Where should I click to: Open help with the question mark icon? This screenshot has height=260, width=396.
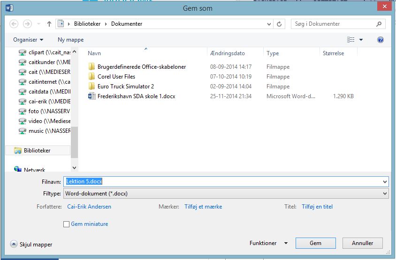[381, 40]
